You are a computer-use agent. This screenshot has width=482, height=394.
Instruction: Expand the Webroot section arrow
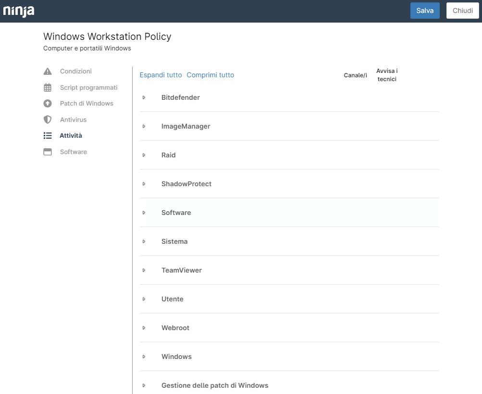(144, 328)
